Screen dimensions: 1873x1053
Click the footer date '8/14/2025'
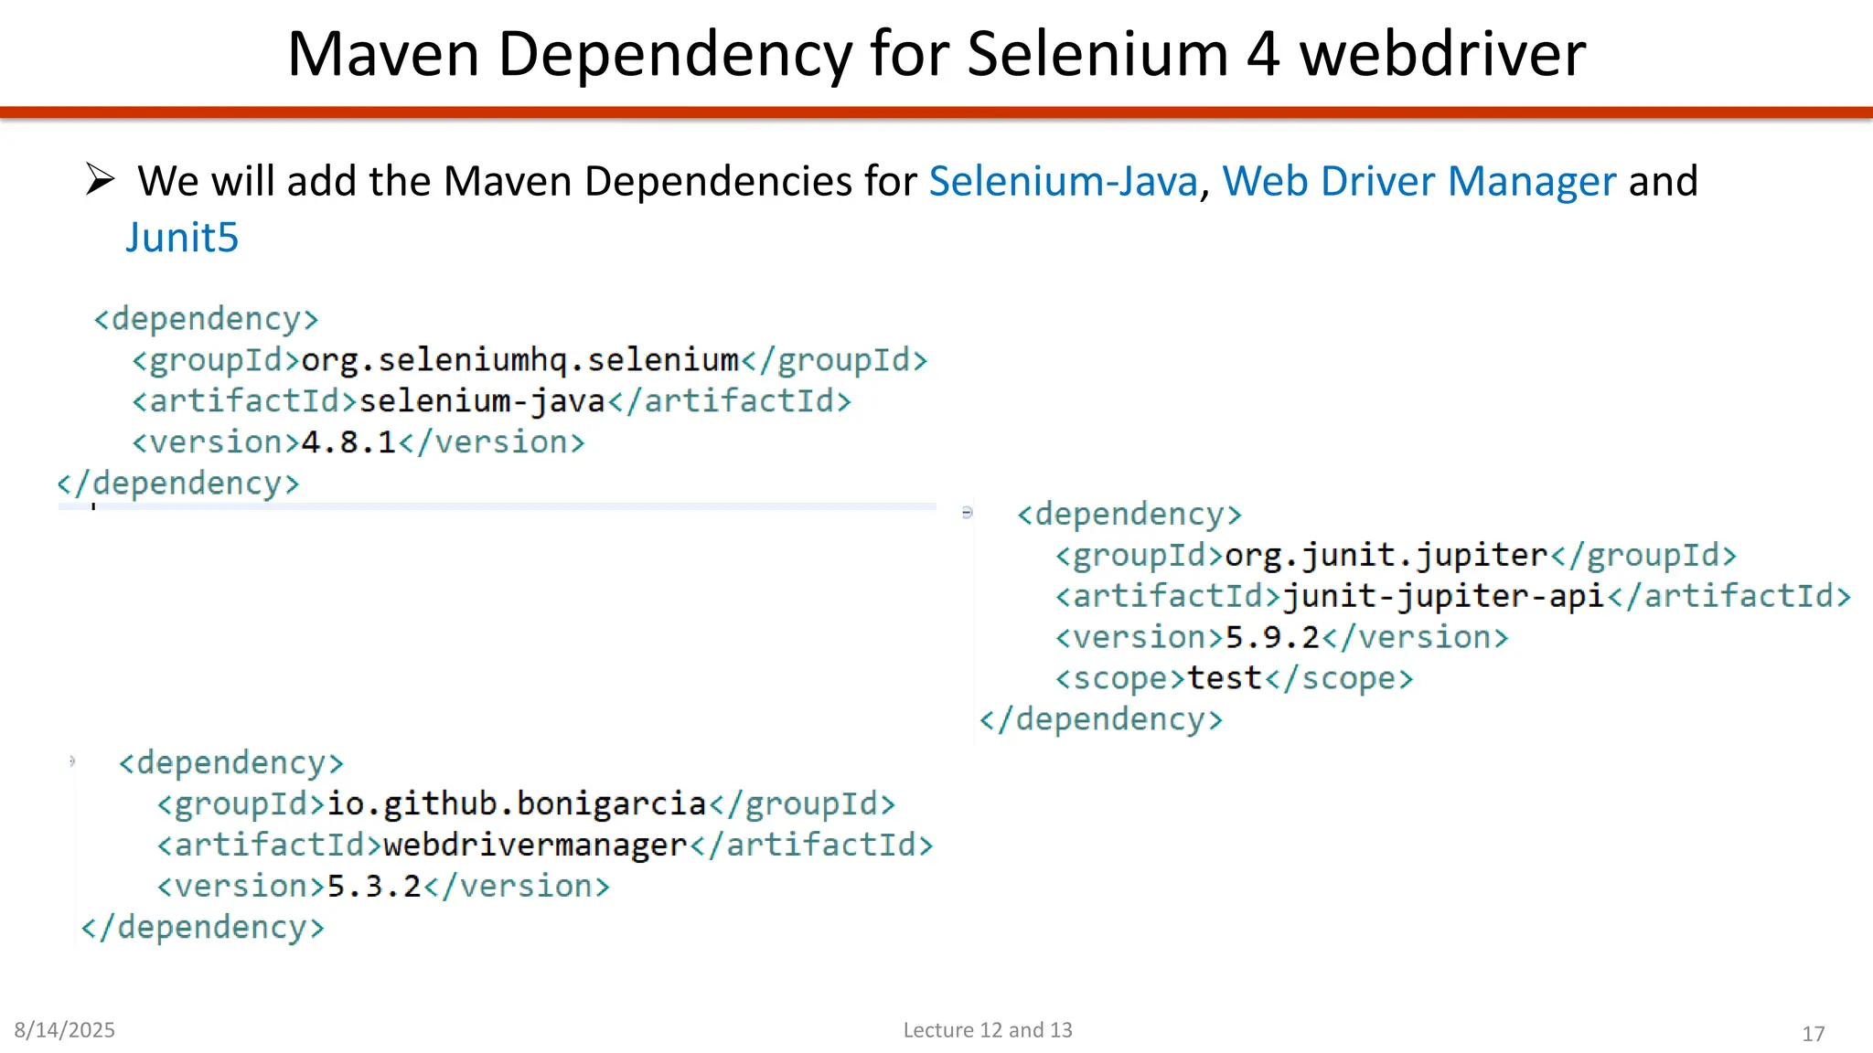pos(64,1030)
